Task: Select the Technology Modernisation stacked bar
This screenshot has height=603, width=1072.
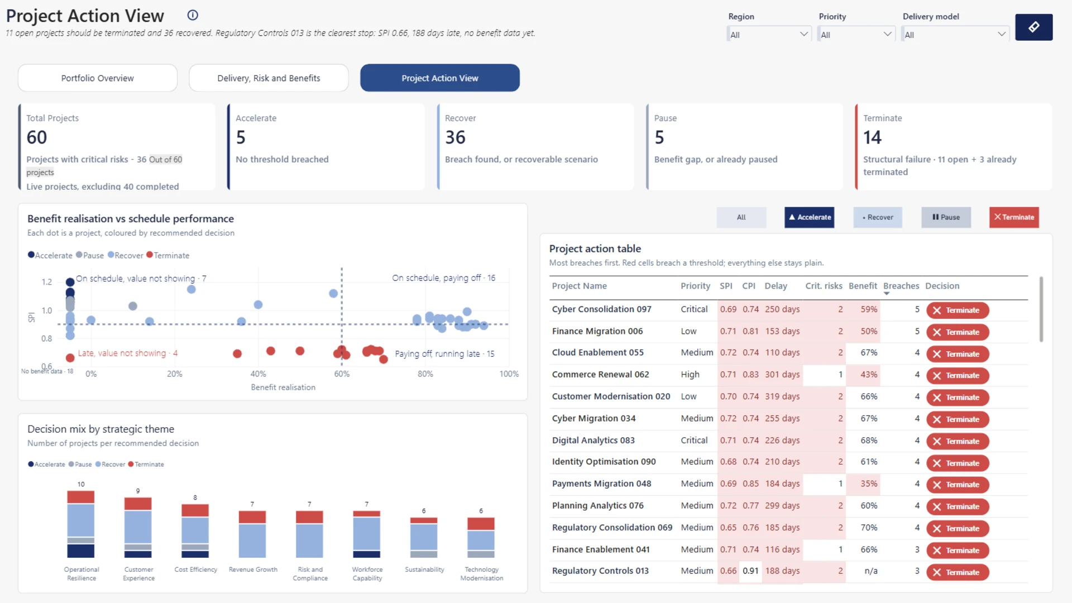Action: 481,538
